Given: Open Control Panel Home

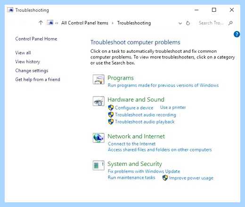Looking at the screenshot, I should 36,39.
